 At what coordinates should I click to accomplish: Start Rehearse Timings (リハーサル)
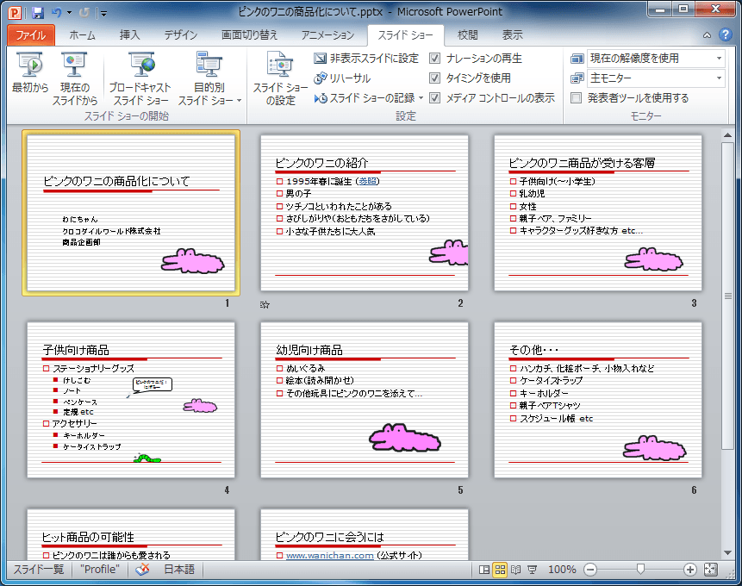click(x=343, y=78)
